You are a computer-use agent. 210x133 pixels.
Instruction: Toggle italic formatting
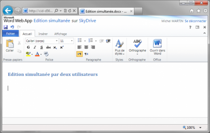click(35, 47)
